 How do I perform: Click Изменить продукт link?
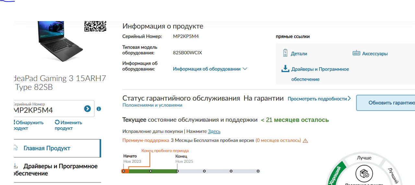tap(68, 125)
